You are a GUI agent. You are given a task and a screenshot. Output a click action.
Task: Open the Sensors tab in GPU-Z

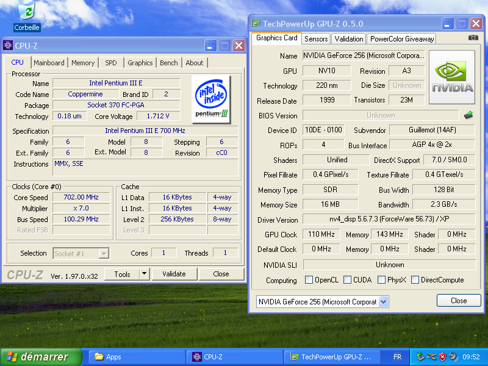[x=316, y=38]
